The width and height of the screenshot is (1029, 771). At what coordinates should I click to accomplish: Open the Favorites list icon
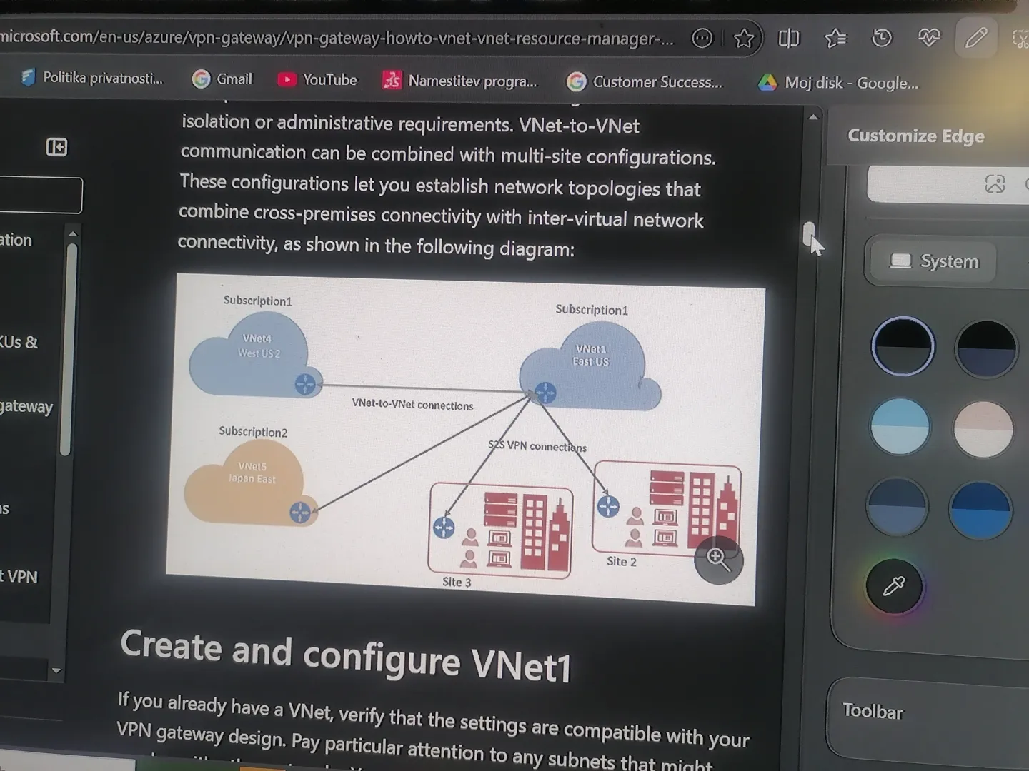(x=835, y=38)
